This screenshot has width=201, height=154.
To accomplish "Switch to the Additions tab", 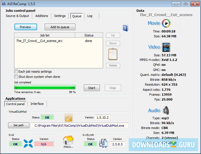I will click(41, 16).
